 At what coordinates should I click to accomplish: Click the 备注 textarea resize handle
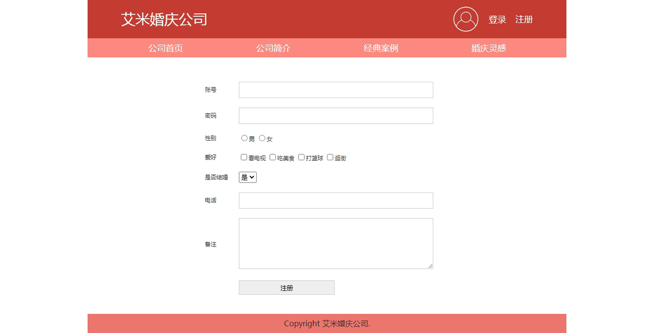click(430, 265)
